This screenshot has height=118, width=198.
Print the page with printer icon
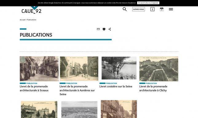[104, 29]
